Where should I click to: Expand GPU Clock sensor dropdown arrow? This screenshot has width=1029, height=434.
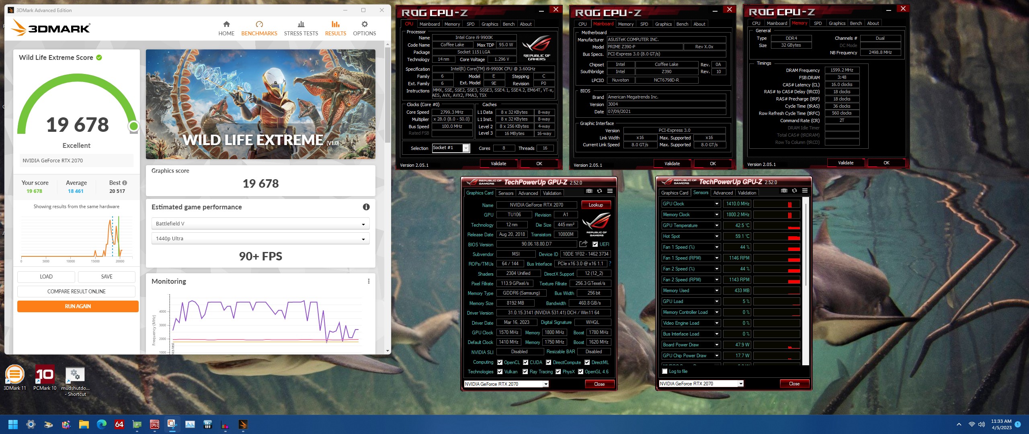[717, 204]
